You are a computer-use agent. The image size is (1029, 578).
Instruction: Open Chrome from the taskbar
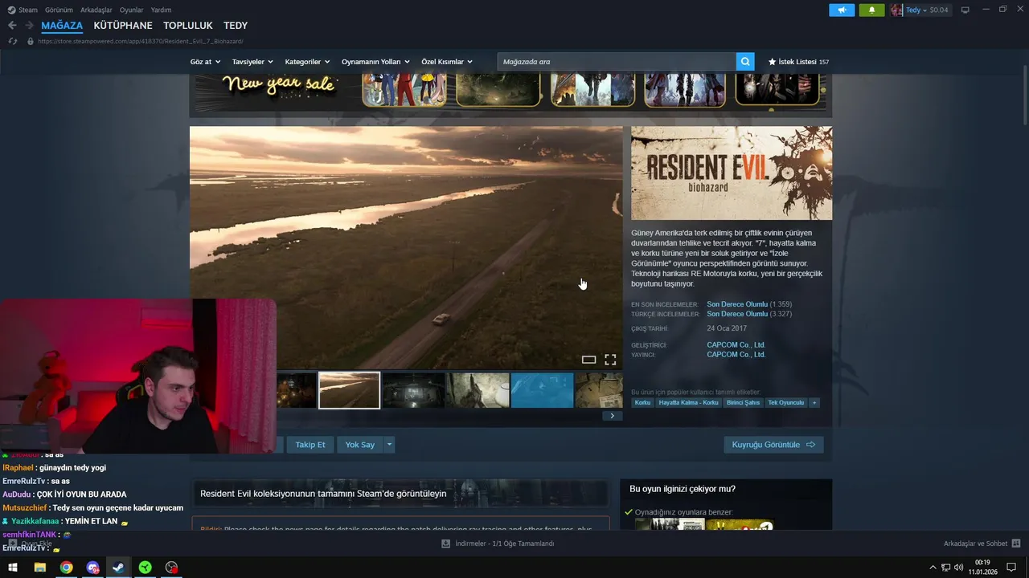tap(66, 568)
